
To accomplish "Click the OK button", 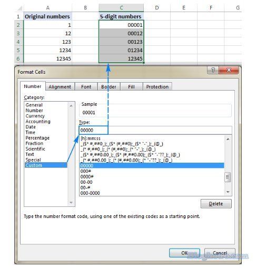I will point(184,253).
